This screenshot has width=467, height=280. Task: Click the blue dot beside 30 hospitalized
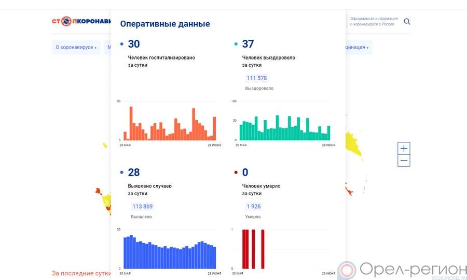pos(121,45)
